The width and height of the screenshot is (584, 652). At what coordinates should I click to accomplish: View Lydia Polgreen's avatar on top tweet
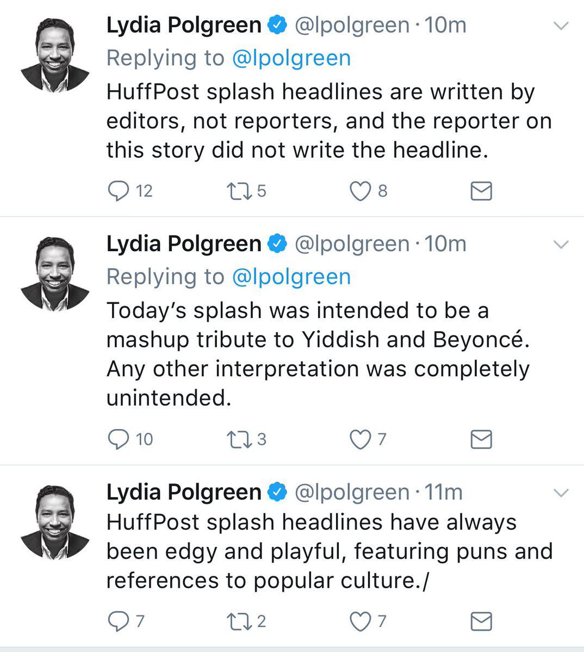tap(55, 55)
